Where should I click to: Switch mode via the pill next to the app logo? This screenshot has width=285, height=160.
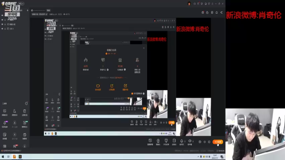tap(21, 4)
